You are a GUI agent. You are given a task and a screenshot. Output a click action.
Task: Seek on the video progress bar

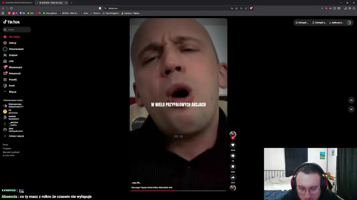click(x=178, y=191)
